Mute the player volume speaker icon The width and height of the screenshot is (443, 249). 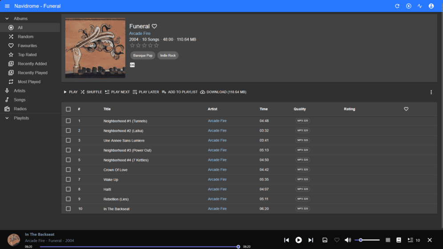coord(348,240)
